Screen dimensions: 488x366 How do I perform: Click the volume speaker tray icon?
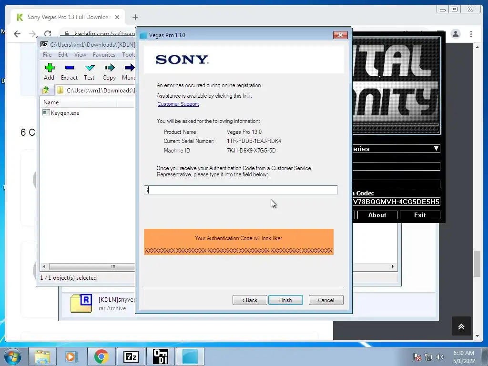(439, 357)
